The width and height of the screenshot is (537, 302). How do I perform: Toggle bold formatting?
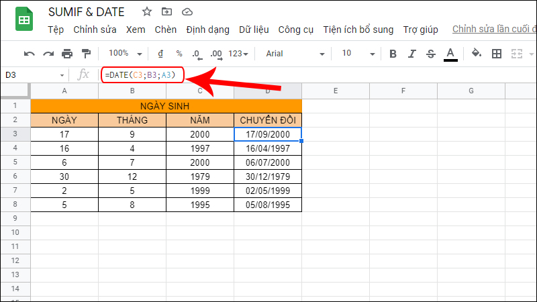point(393,54)
